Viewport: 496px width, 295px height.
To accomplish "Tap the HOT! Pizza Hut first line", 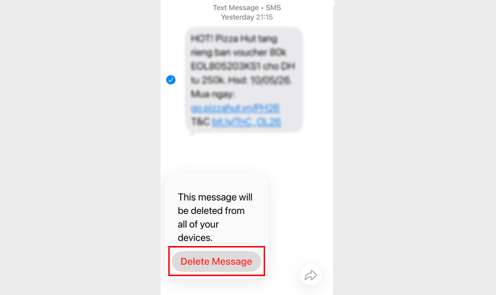I will point(234,38).
